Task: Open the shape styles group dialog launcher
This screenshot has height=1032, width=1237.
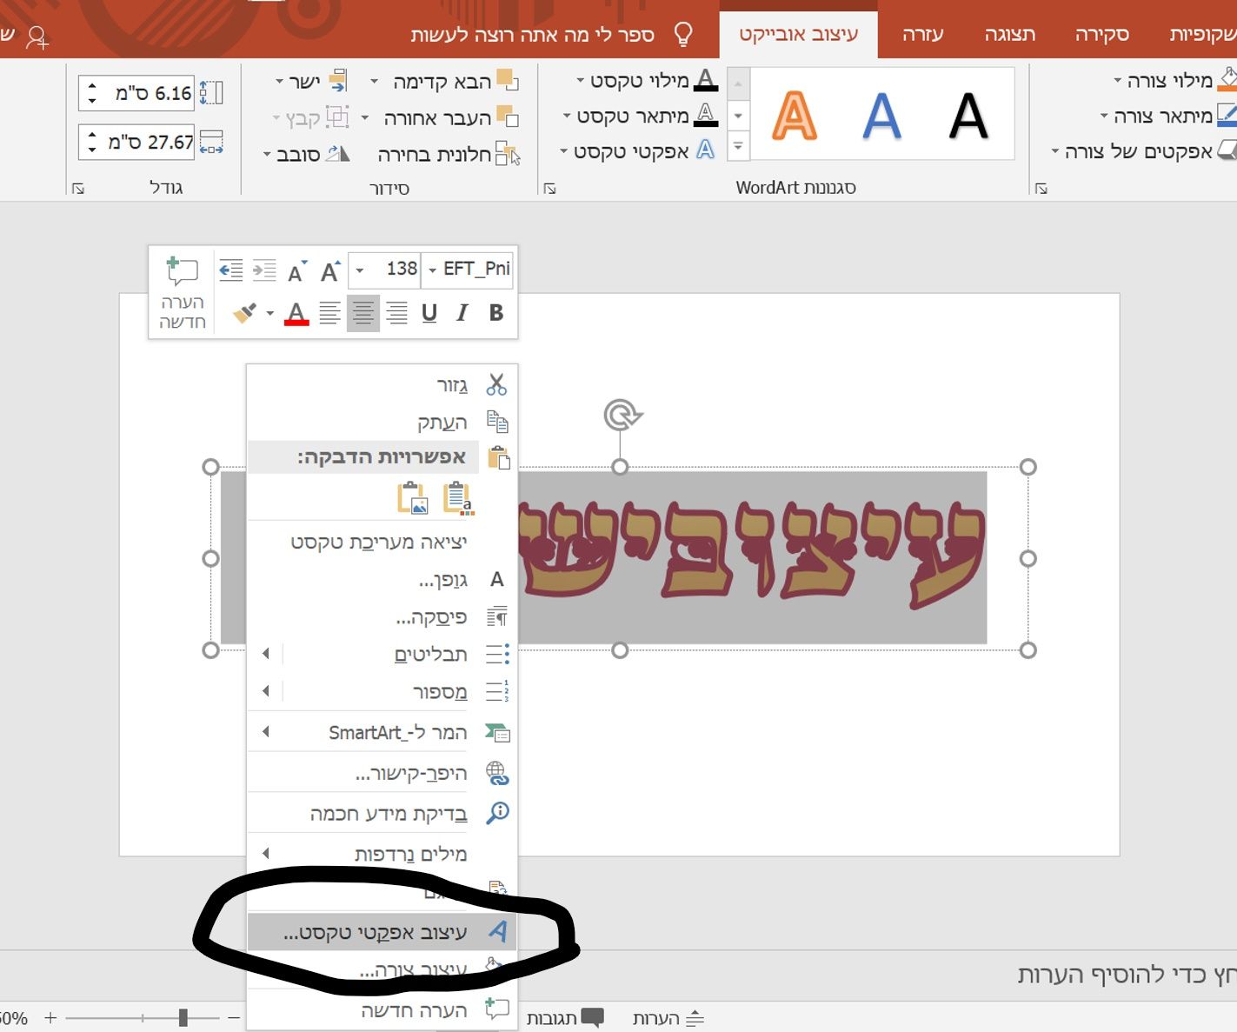Action: pyautogui.click(x=1041, y=188)
